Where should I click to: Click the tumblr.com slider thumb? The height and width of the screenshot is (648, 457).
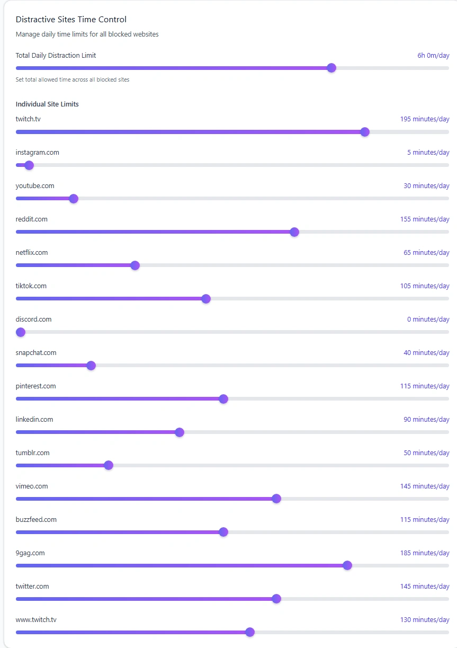[x=109, y=466]
